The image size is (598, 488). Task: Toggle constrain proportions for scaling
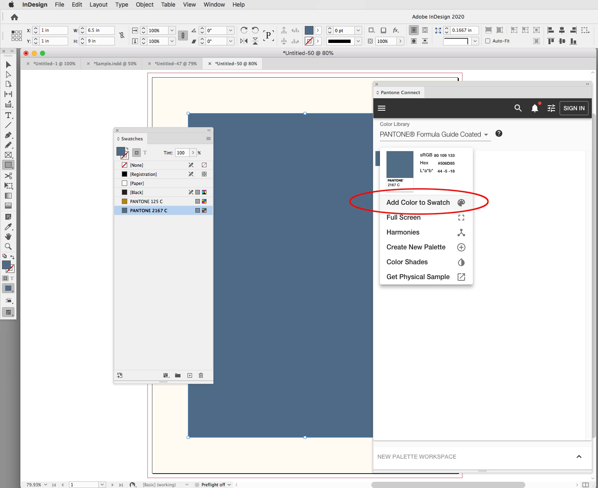[x=183, y=36]
